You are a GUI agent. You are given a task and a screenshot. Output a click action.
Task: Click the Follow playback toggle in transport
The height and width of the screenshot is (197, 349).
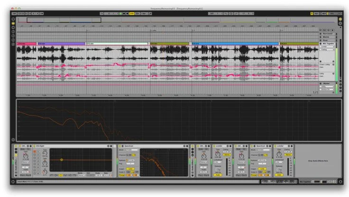(101, 14)
